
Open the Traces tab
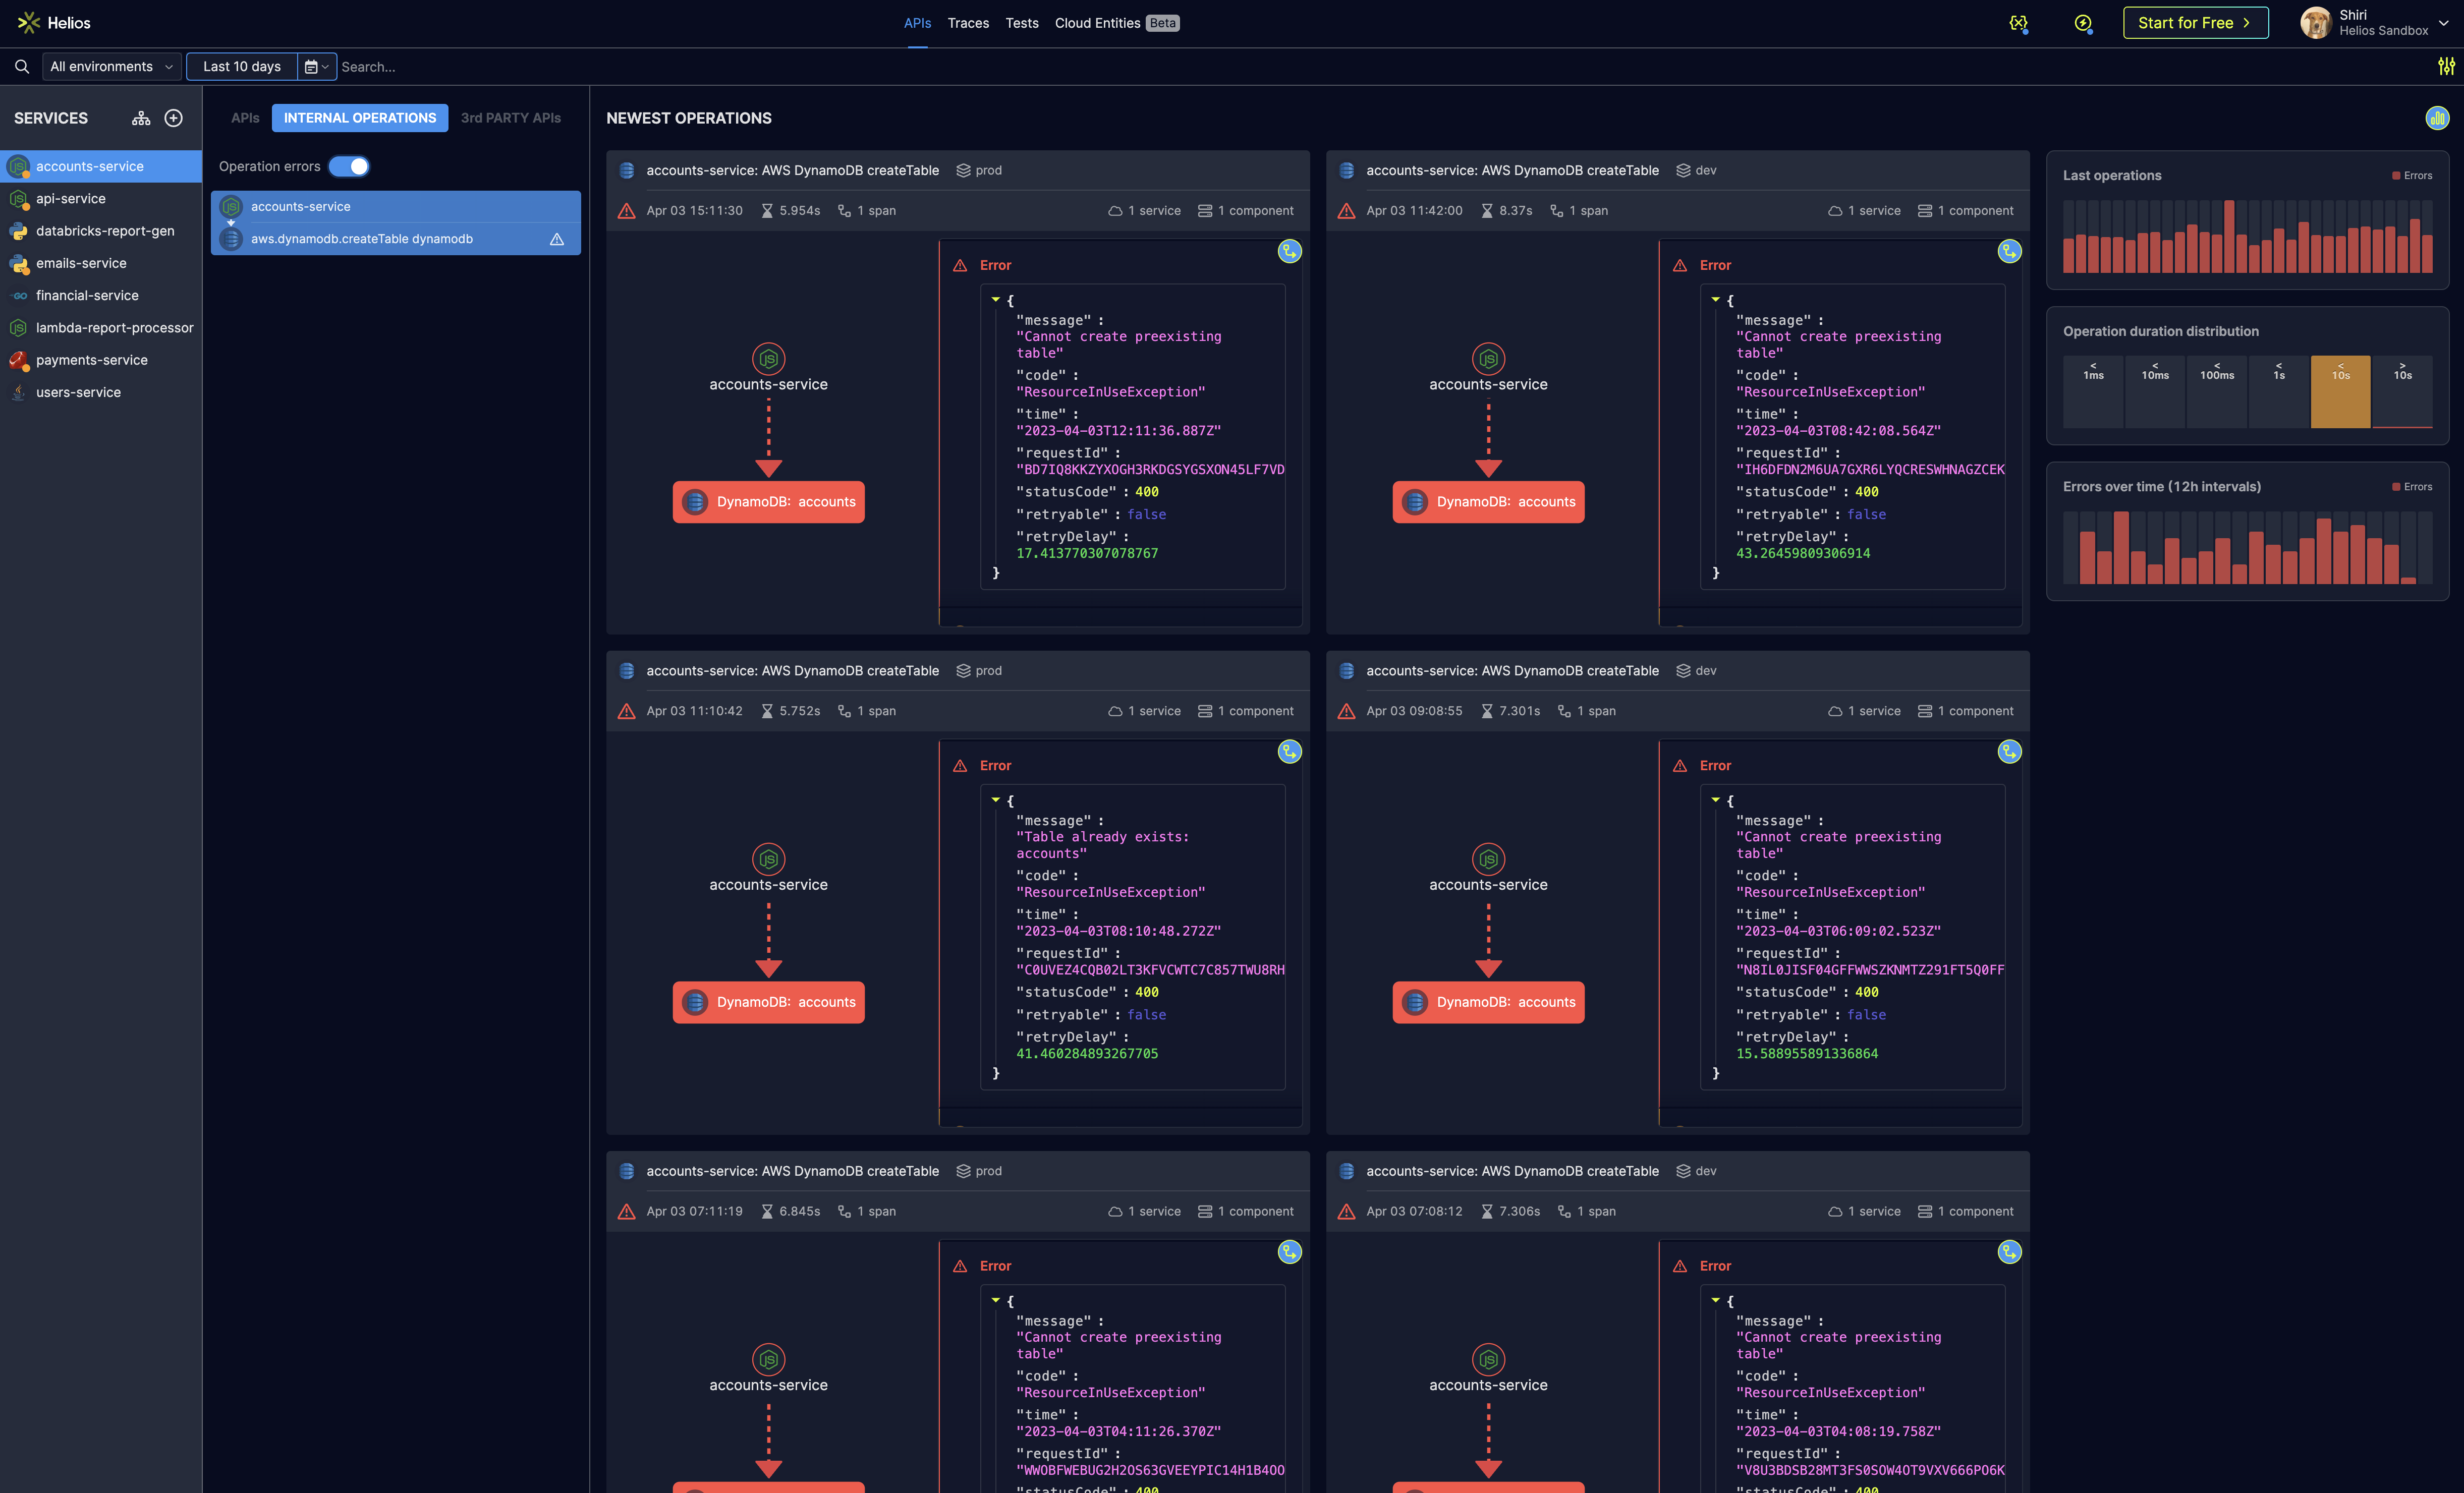[968, 23]
